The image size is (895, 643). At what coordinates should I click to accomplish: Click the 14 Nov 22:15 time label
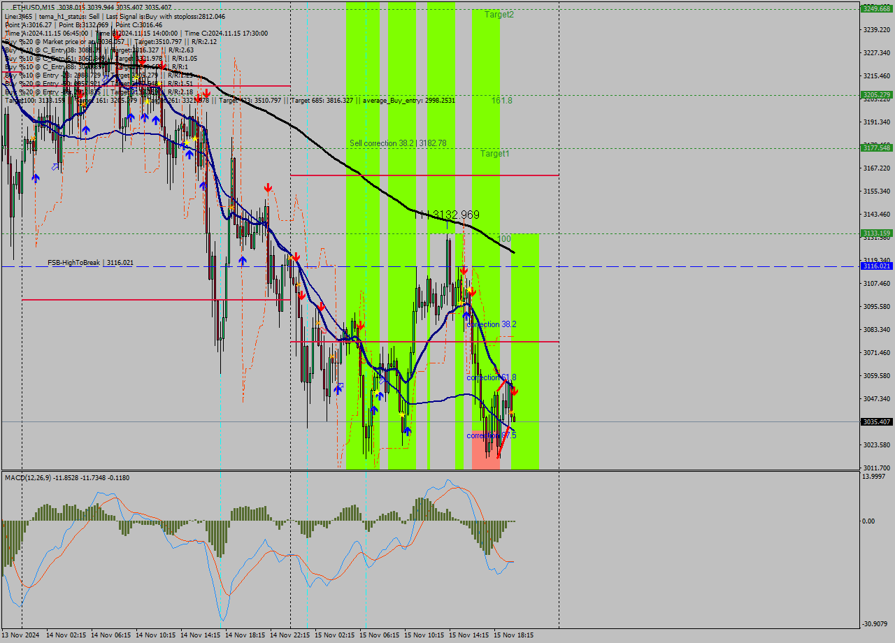[289, 635]
